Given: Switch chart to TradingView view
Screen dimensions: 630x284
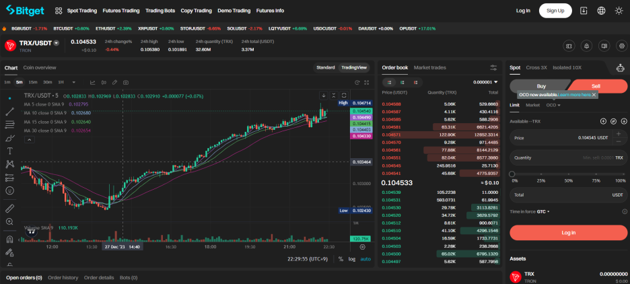Looking at the screenshot, I should [353, 67].
